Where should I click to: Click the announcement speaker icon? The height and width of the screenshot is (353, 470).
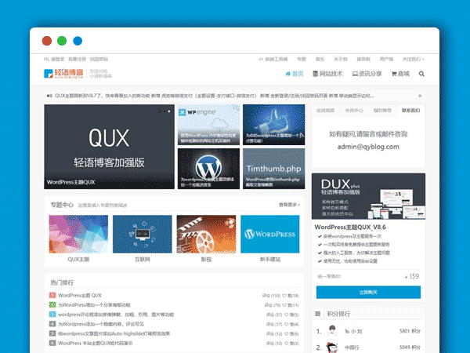point(49,96)
